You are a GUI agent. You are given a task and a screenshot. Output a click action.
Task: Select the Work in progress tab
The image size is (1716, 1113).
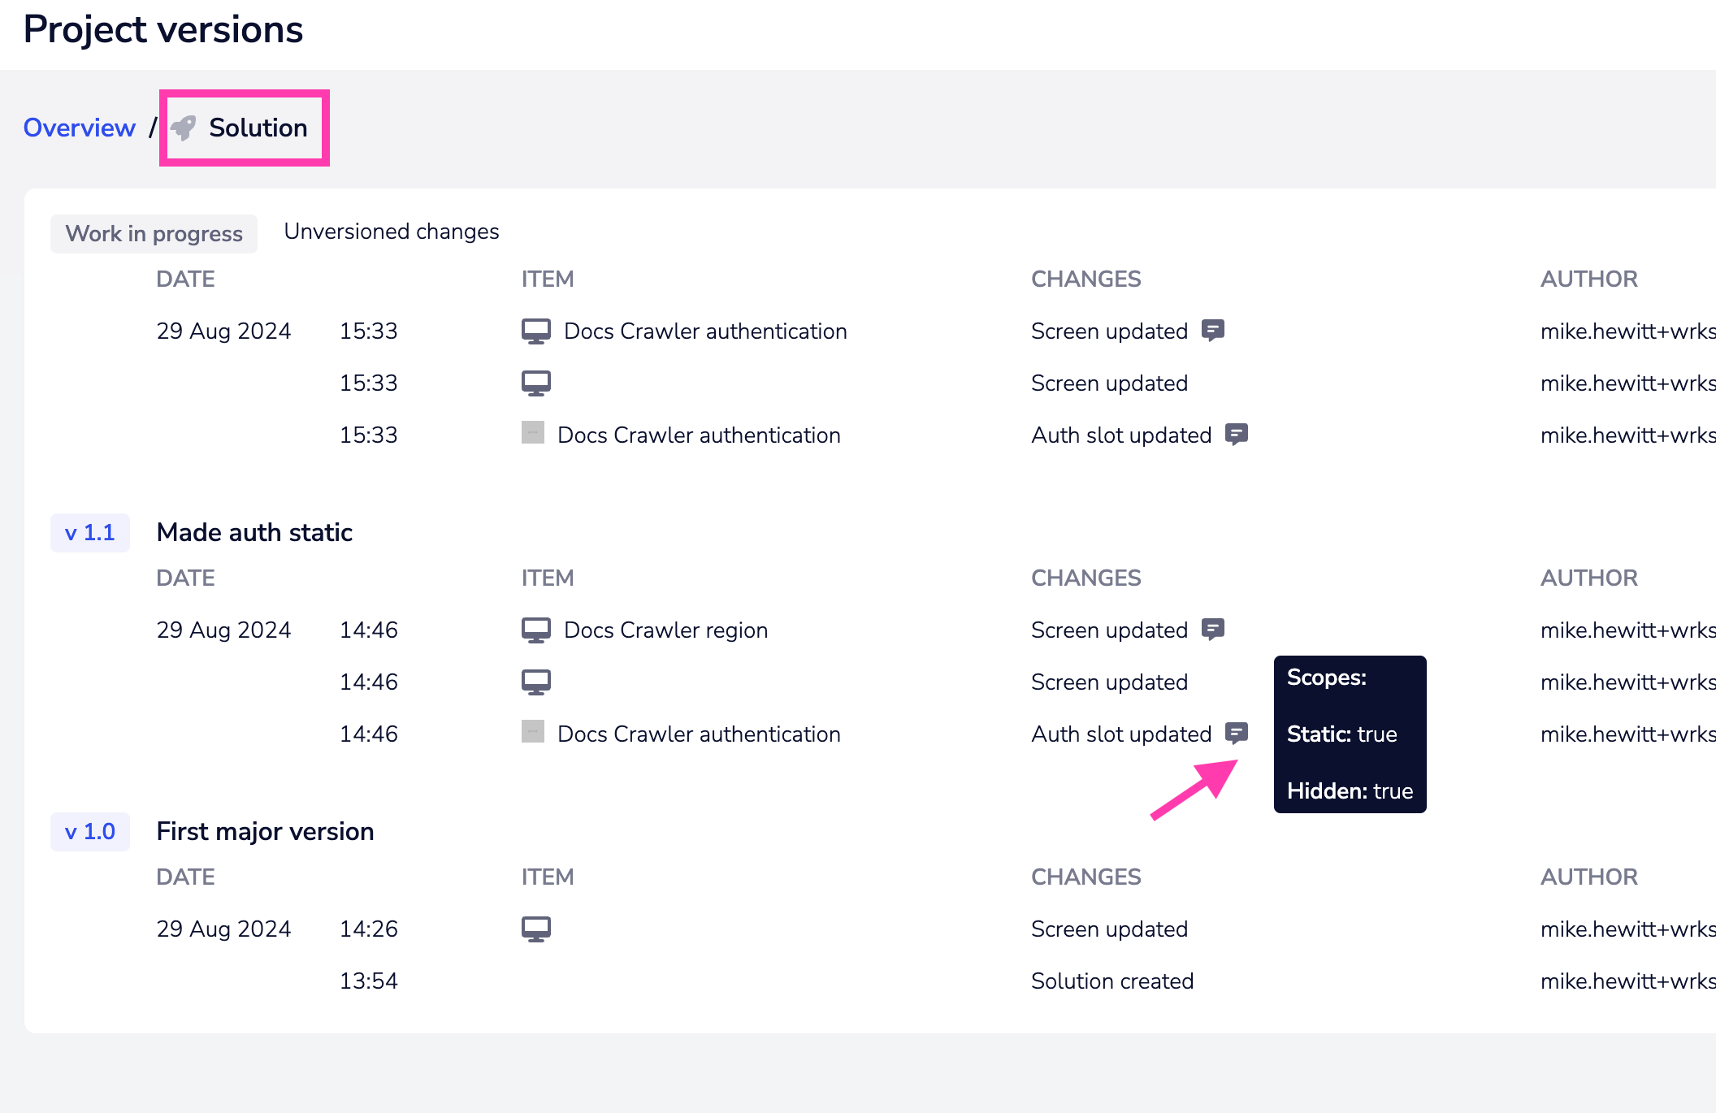click(154, 233)
